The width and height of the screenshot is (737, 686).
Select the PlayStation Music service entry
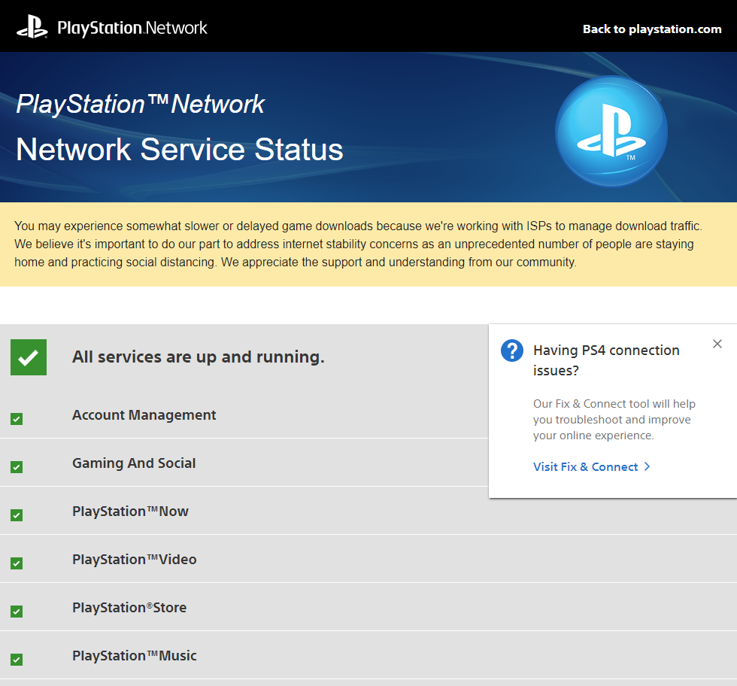[x=134, y=655]
